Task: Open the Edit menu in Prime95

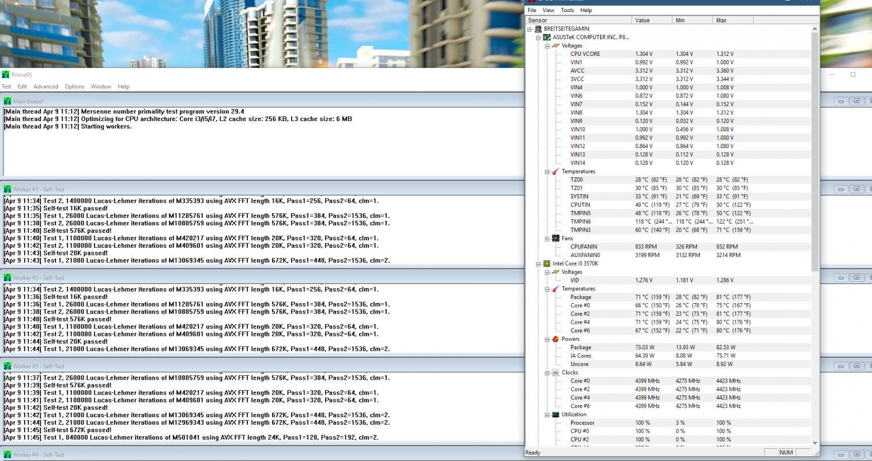Action: pyautogui.click(x=22, y=86)
